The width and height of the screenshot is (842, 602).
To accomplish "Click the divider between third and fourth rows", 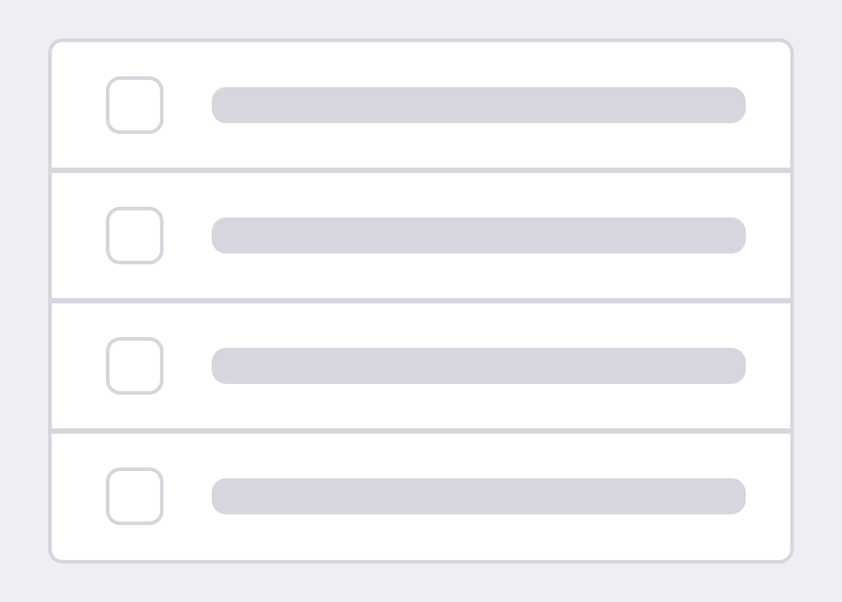I will [x=421, y=431].
